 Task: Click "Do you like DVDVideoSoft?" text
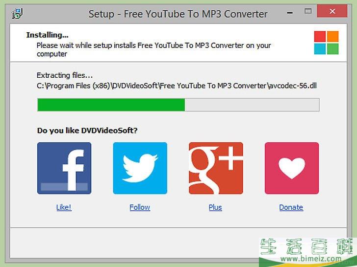tap(87, 131)
